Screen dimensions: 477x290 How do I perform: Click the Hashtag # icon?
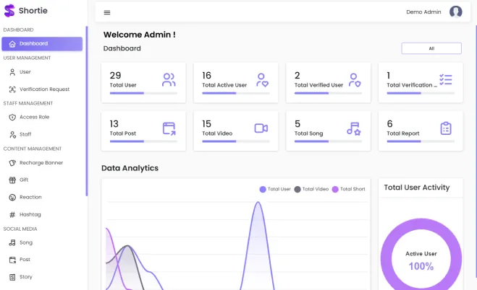12,214
